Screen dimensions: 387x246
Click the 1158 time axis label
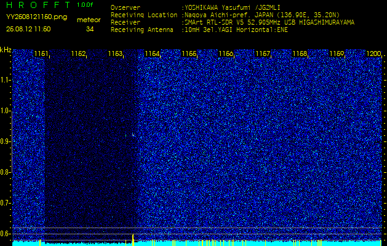(300, 54)
